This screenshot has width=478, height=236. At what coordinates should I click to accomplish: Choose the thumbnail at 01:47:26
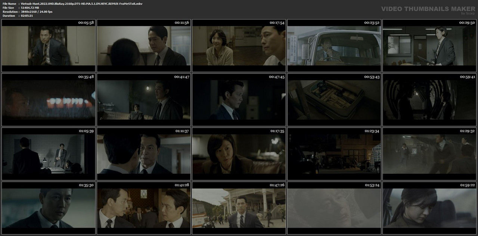[x=239, y=208]
